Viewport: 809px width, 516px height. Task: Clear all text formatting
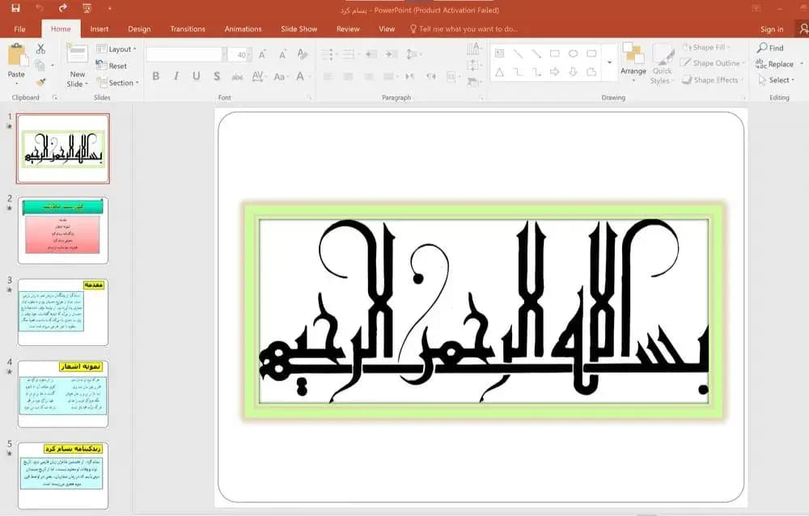pyautogui.click(x=303, y=54)
